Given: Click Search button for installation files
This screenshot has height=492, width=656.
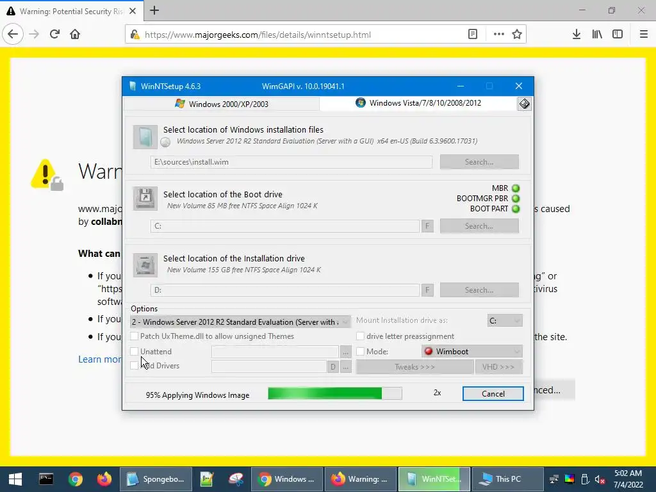Looking at the screenshot, I should point(479,162).
